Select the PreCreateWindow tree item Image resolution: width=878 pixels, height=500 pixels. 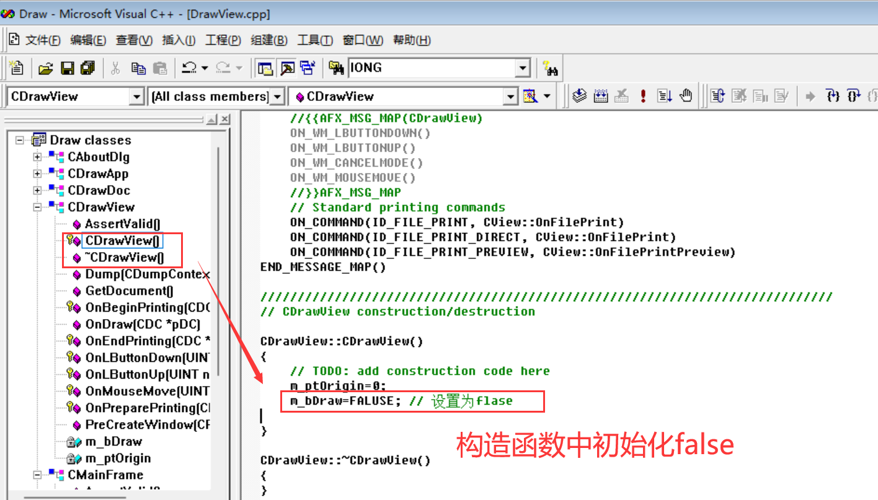coord(148,424)
